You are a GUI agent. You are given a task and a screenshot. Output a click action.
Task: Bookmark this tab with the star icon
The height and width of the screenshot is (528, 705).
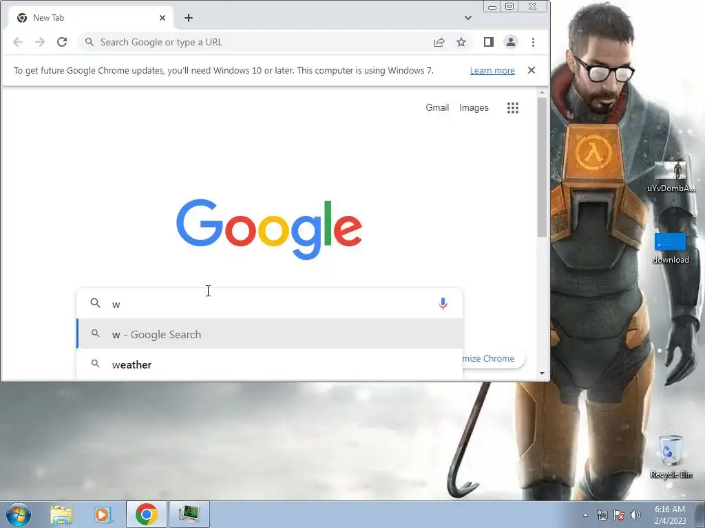tap(461, 42)
